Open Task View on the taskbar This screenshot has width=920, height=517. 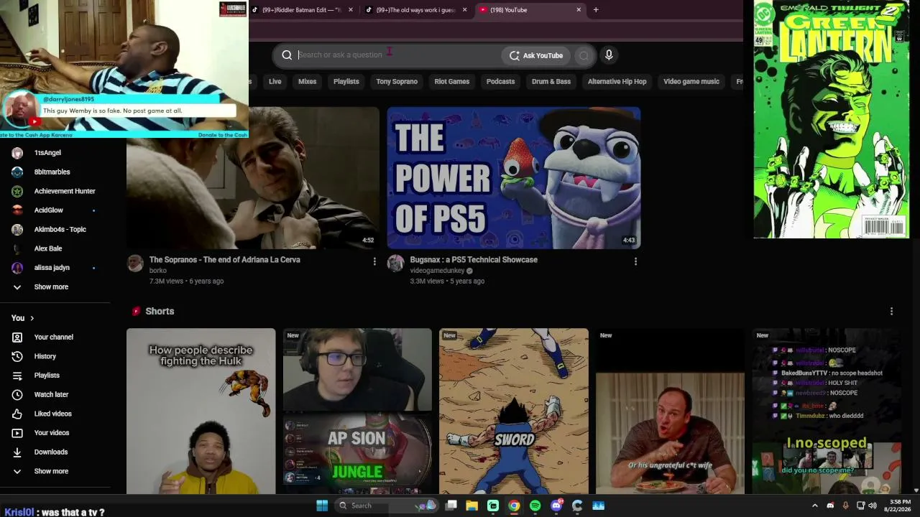451,506
